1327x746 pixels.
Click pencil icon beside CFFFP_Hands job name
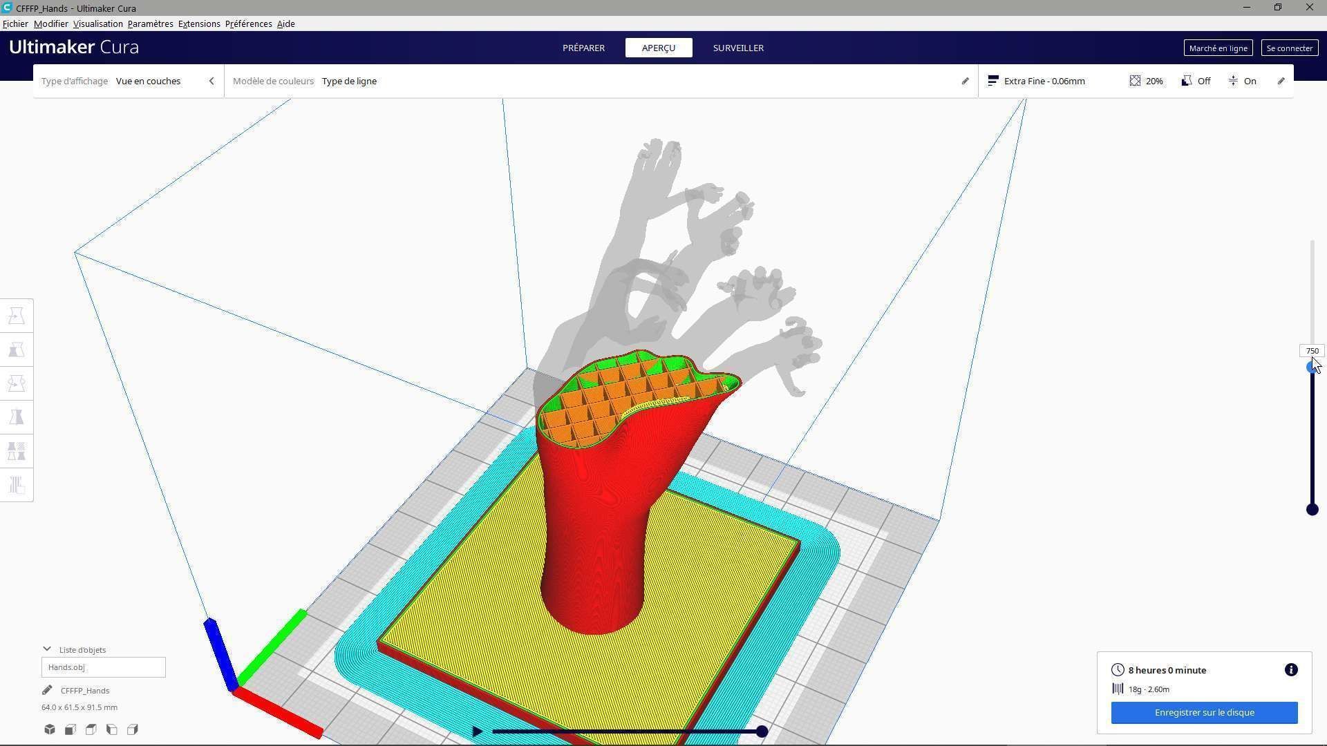pyautogui.click(x=47, y=690)
